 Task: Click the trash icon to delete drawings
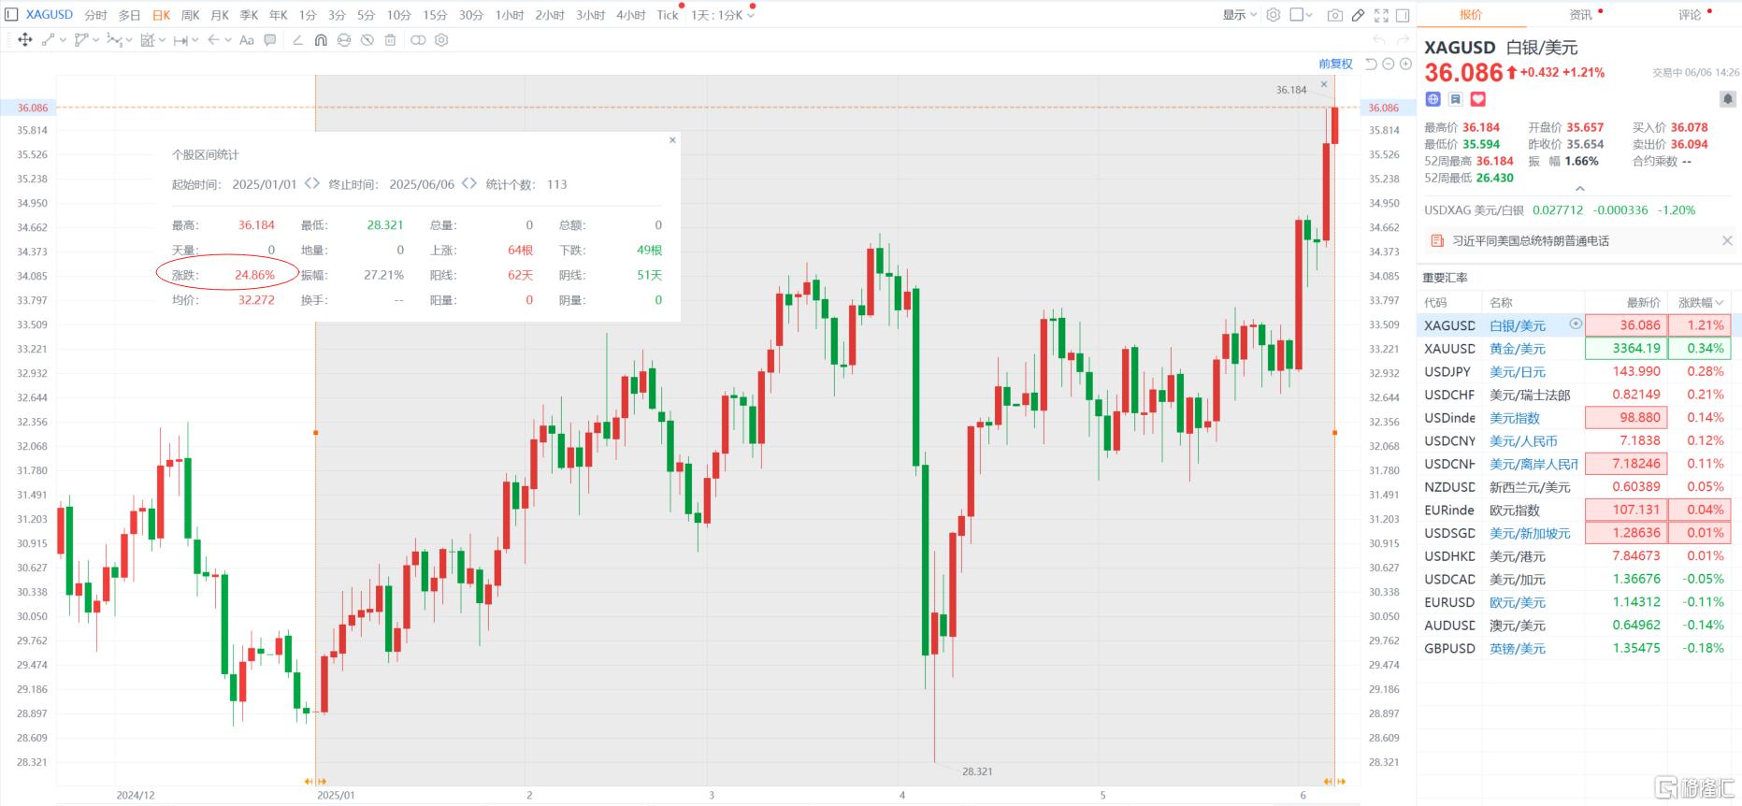390,40
